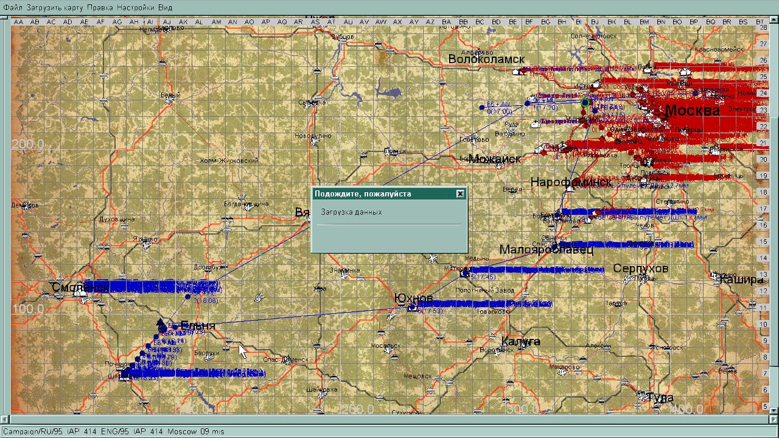
Task: Open the Настройки menu
Action: (x=135, y=7)
